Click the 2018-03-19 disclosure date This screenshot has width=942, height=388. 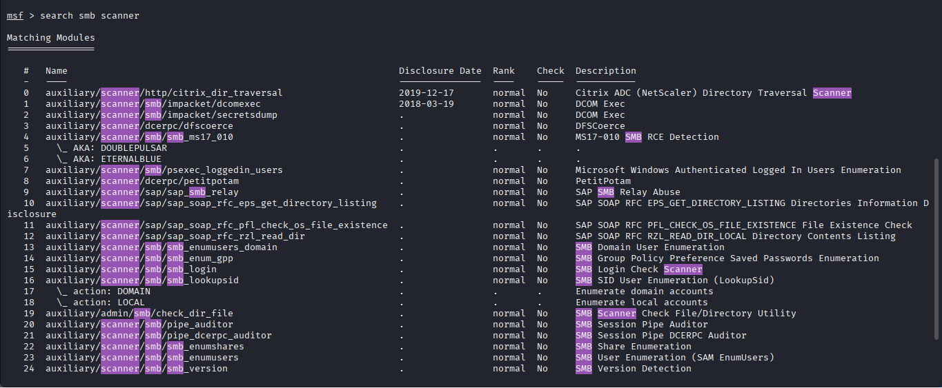(426, 104)
